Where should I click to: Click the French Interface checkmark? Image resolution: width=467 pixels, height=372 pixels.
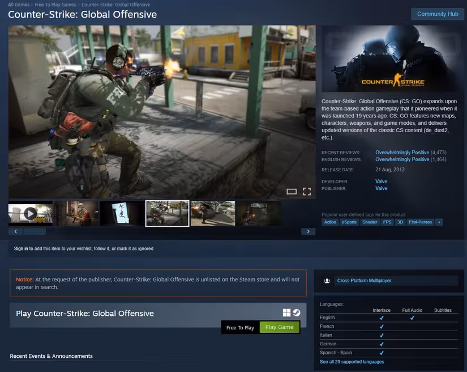pos(381,327)
